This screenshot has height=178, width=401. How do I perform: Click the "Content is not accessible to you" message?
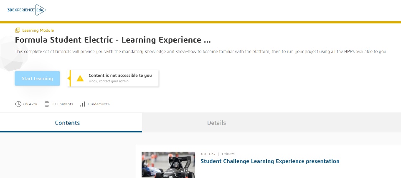coord(120,76)
